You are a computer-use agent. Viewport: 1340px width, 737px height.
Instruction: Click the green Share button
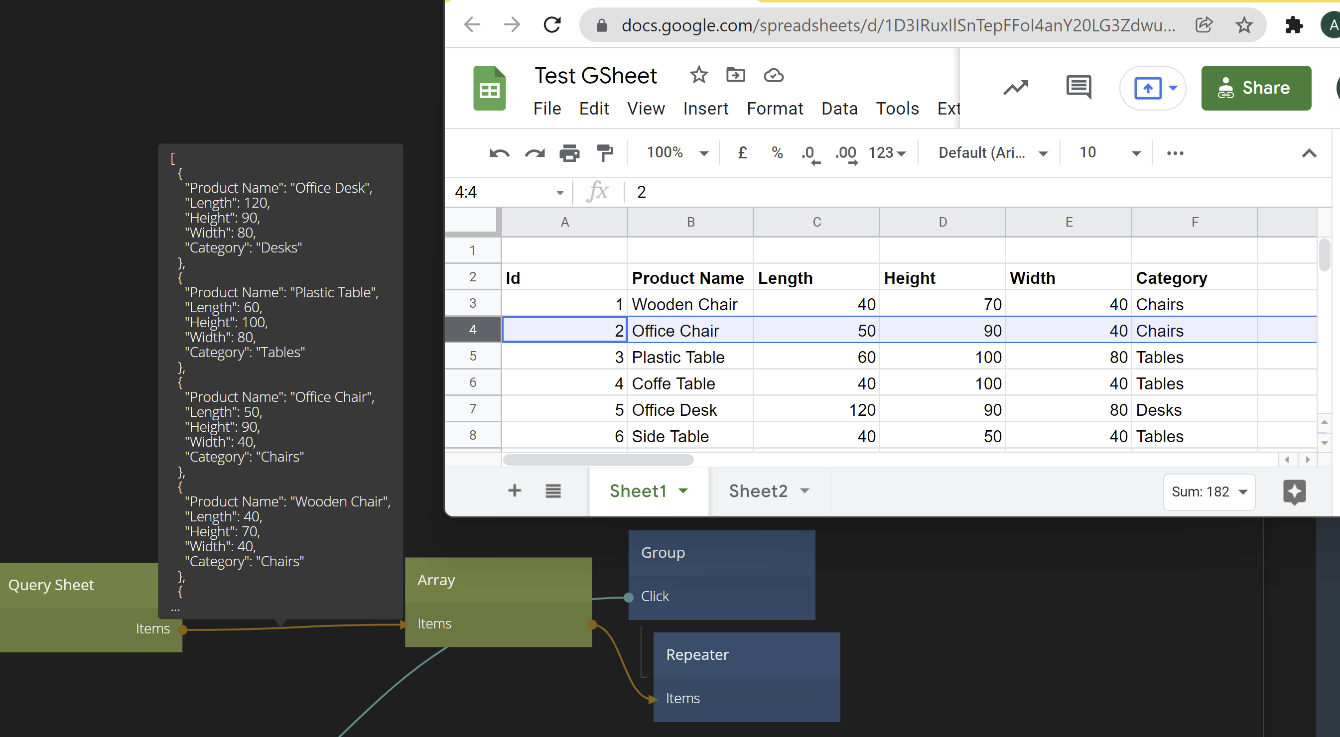coord(1255,87)
